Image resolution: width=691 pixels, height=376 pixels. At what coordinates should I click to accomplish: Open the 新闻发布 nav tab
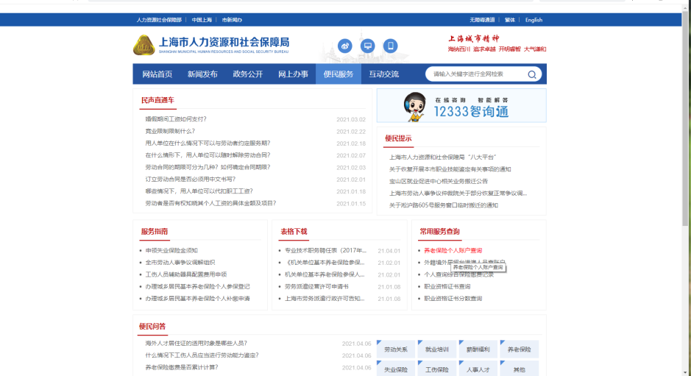[x=202, y=74]
